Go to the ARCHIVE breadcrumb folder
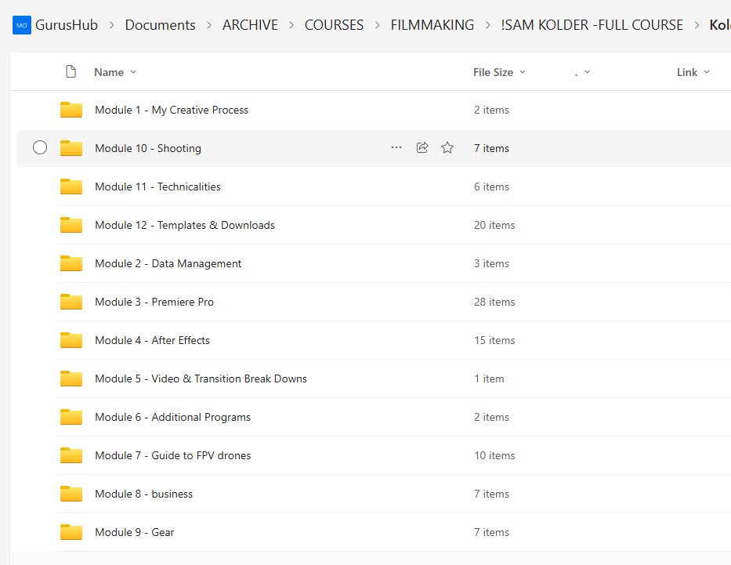 [x=250, y=25]
